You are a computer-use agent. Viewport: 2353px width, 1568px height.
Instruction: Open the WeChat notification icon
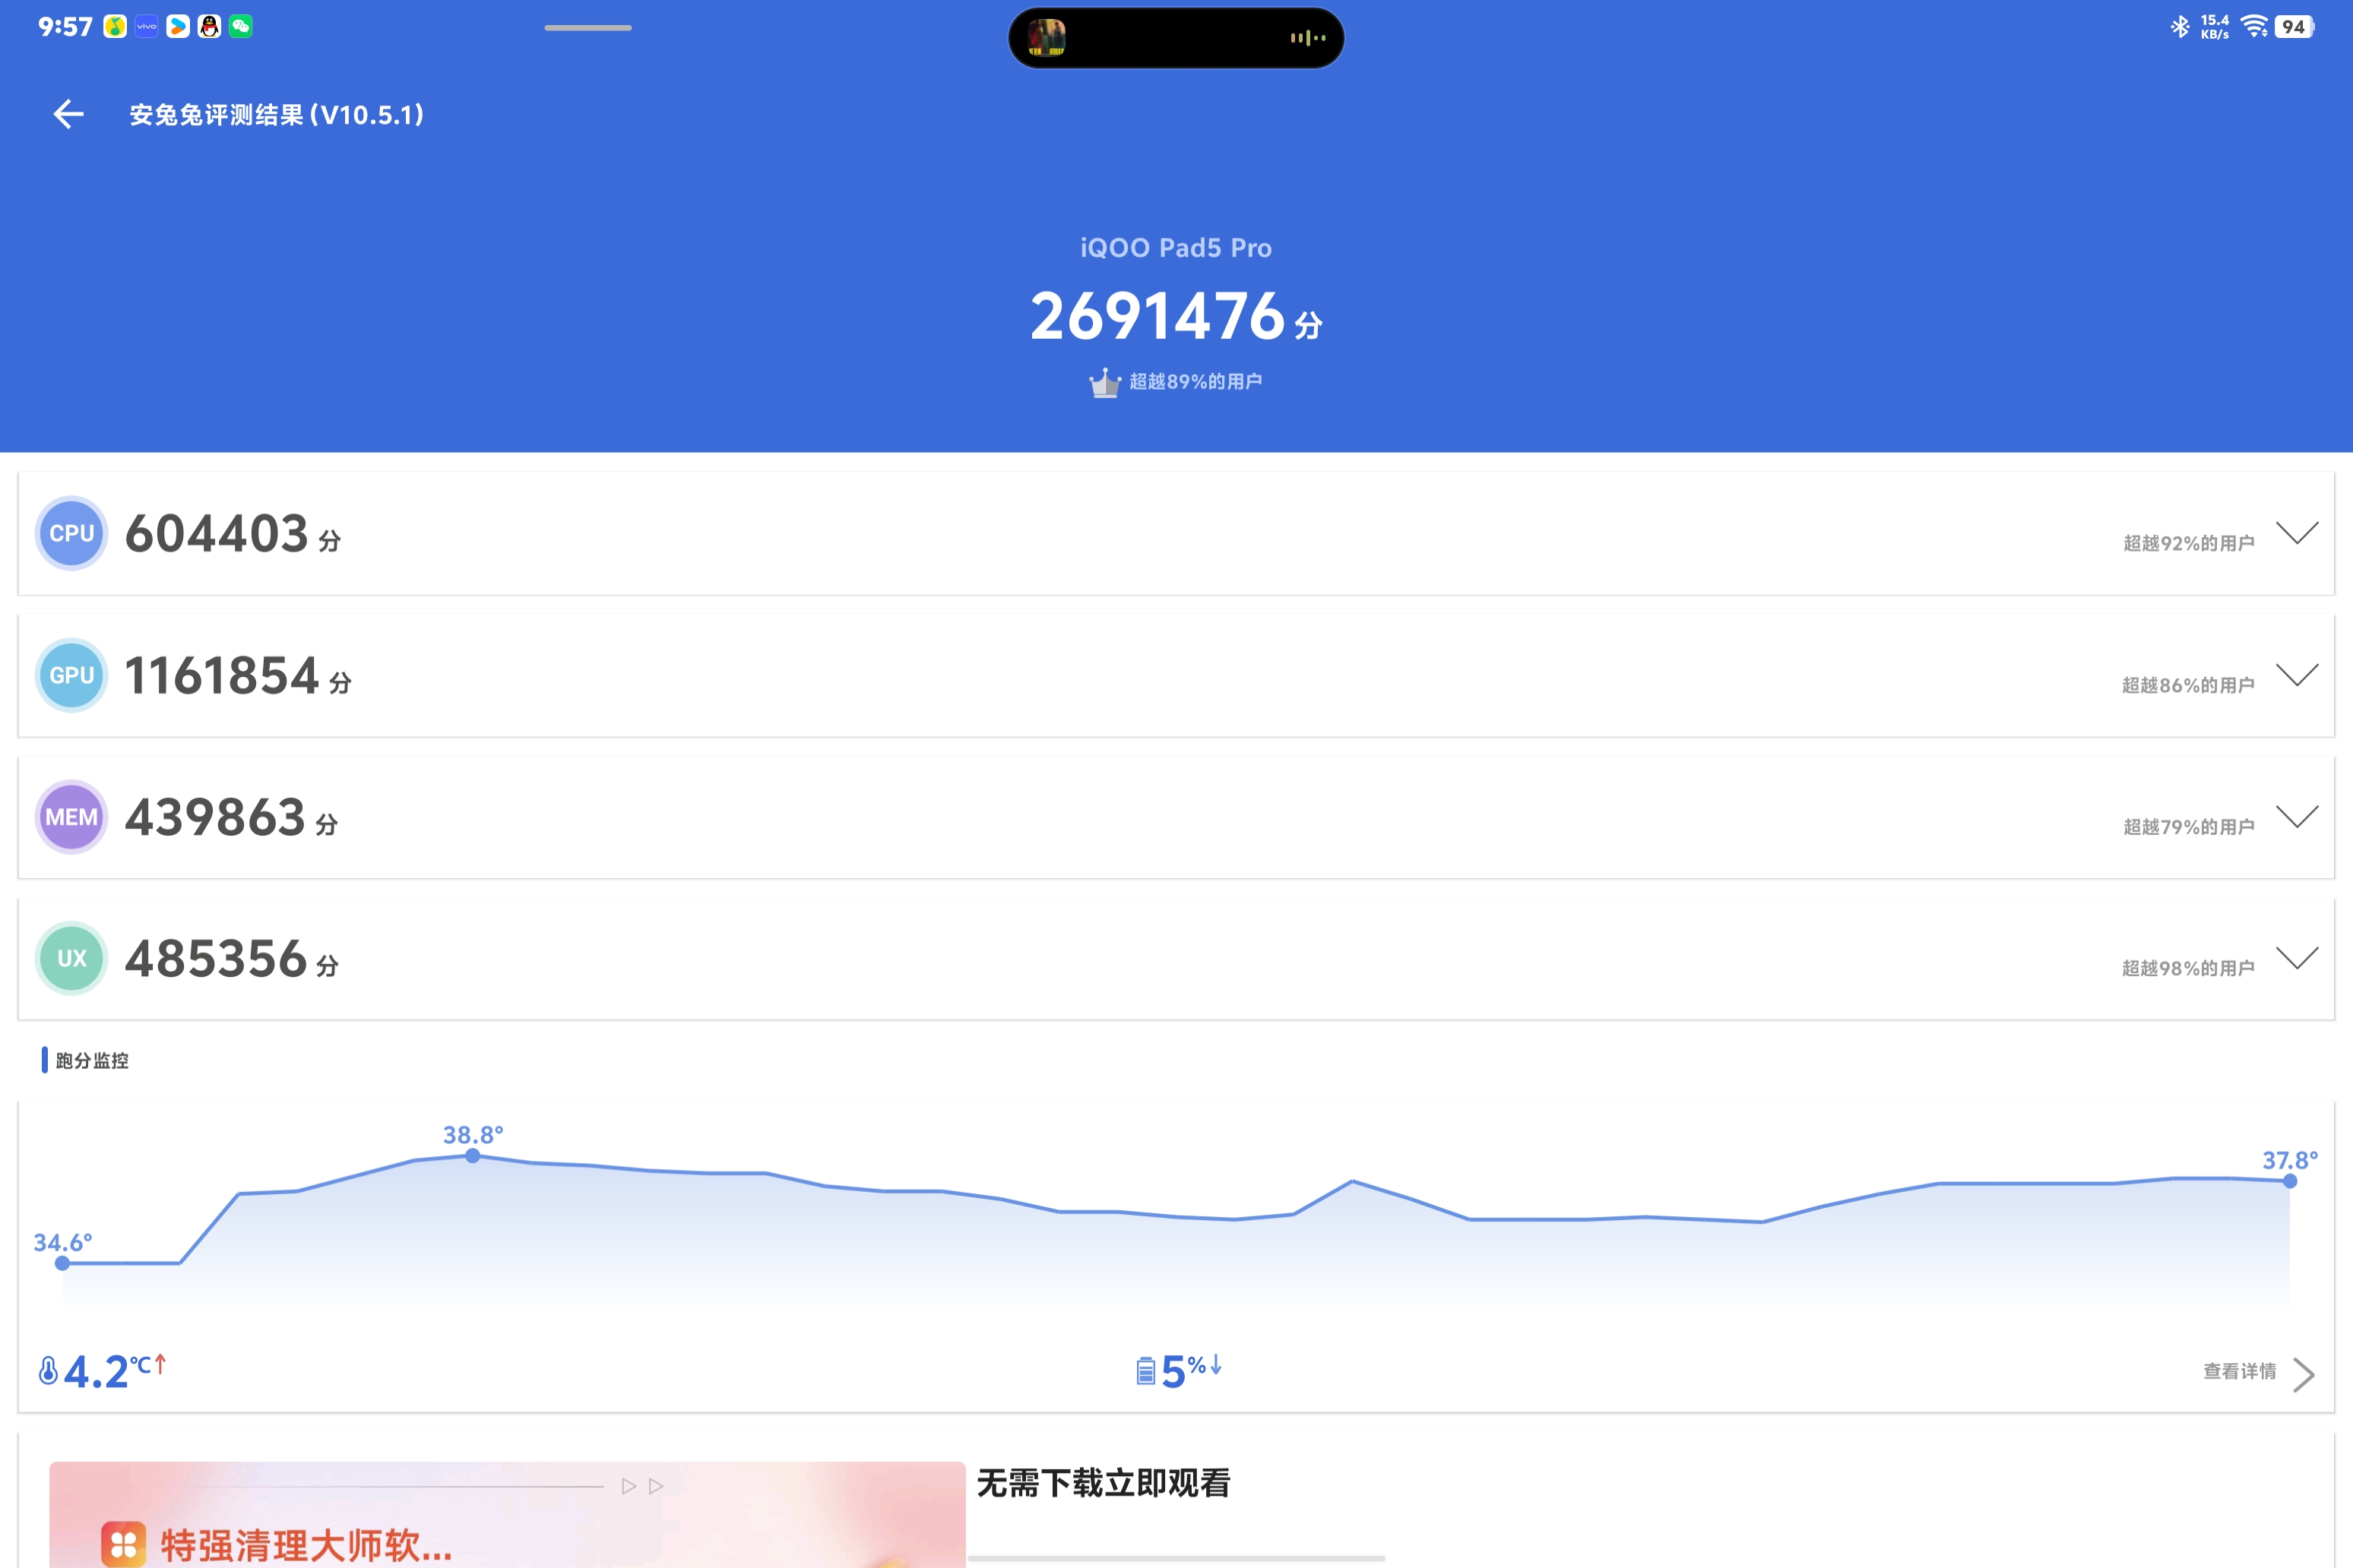(x=240, y=27)
